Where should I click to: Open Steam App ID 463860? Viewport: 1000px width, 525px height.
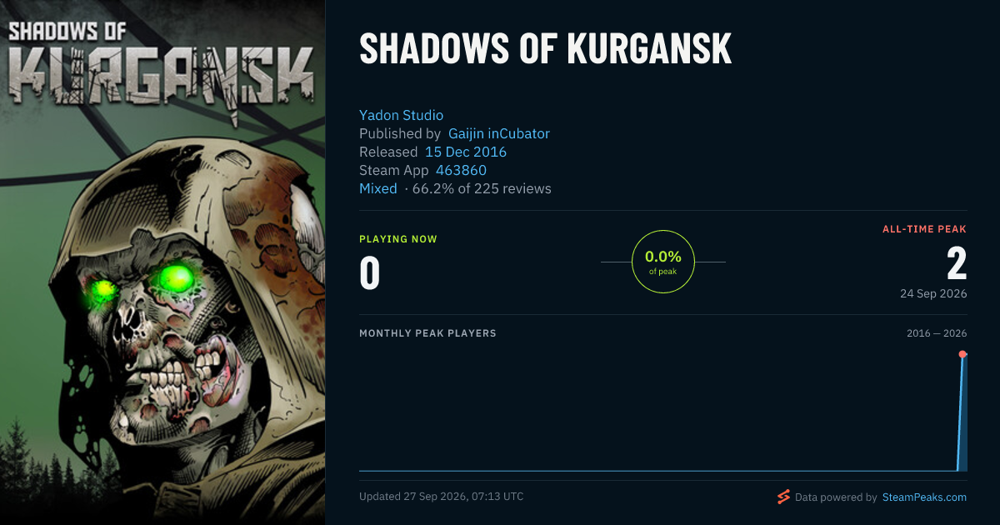(461, 170)
